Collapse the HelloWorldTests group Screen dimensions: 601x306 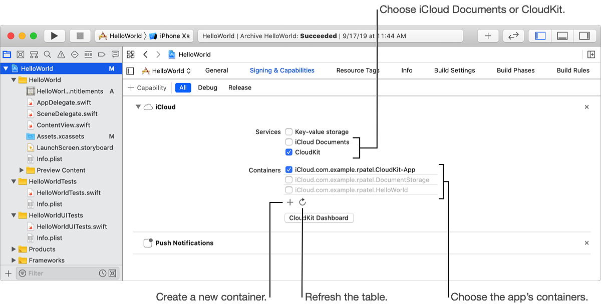tap(14, 181)
